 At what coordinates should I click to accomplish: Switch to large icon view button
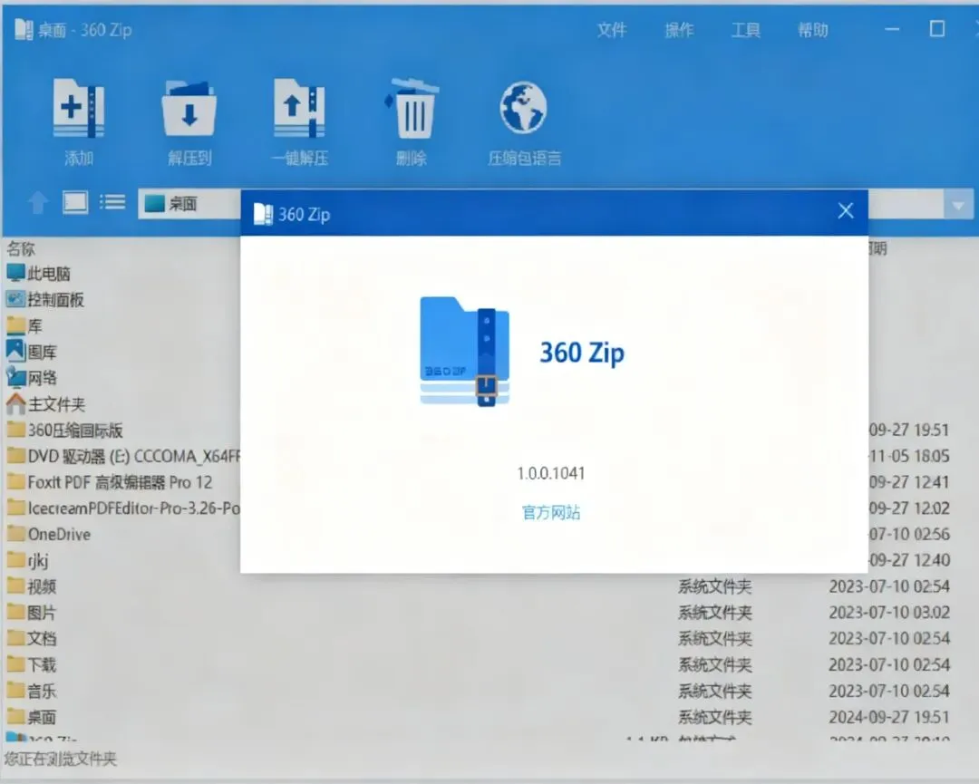point(75,202)
